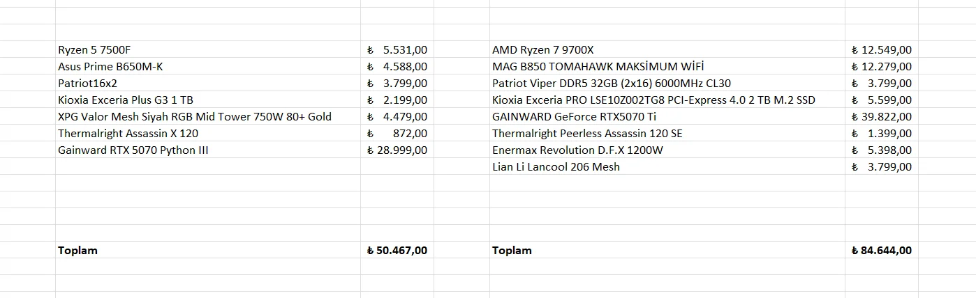Select the GAINWARD GeForce RTX5070 Ti cell

pyautogui.click(x=667, y=116)
